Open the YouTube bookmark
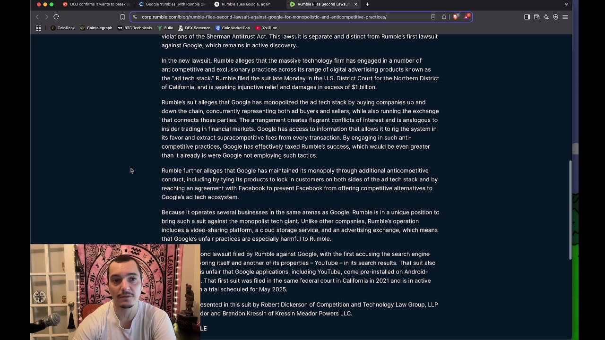Screen dimensions: 605x340 click(x=266, y=28)
